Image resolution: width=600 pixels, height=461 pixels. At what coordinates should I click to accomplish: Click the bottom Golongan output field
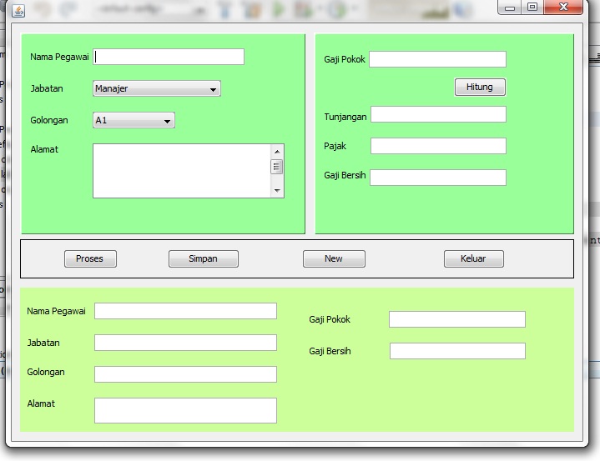click(185, 374)
